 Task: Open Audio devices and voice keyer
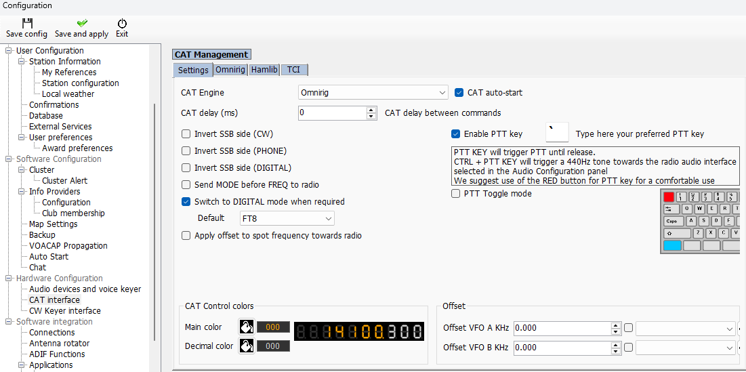[85, 289]
